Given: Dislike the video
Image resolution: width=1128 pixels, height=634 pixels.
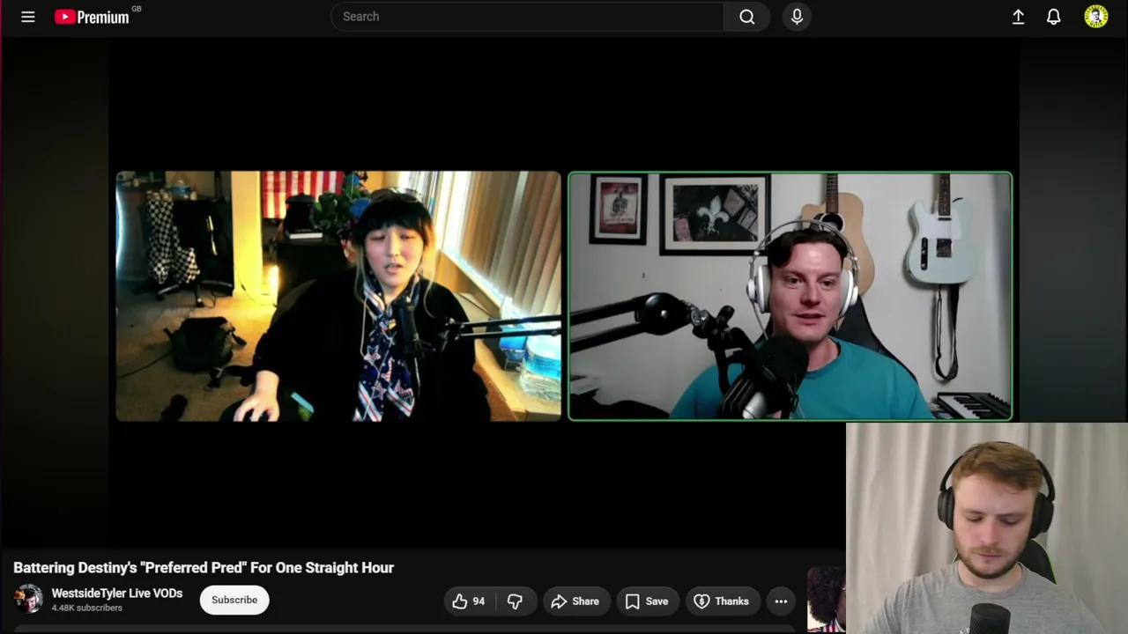Looking at the screenshot, I should 515,601.
